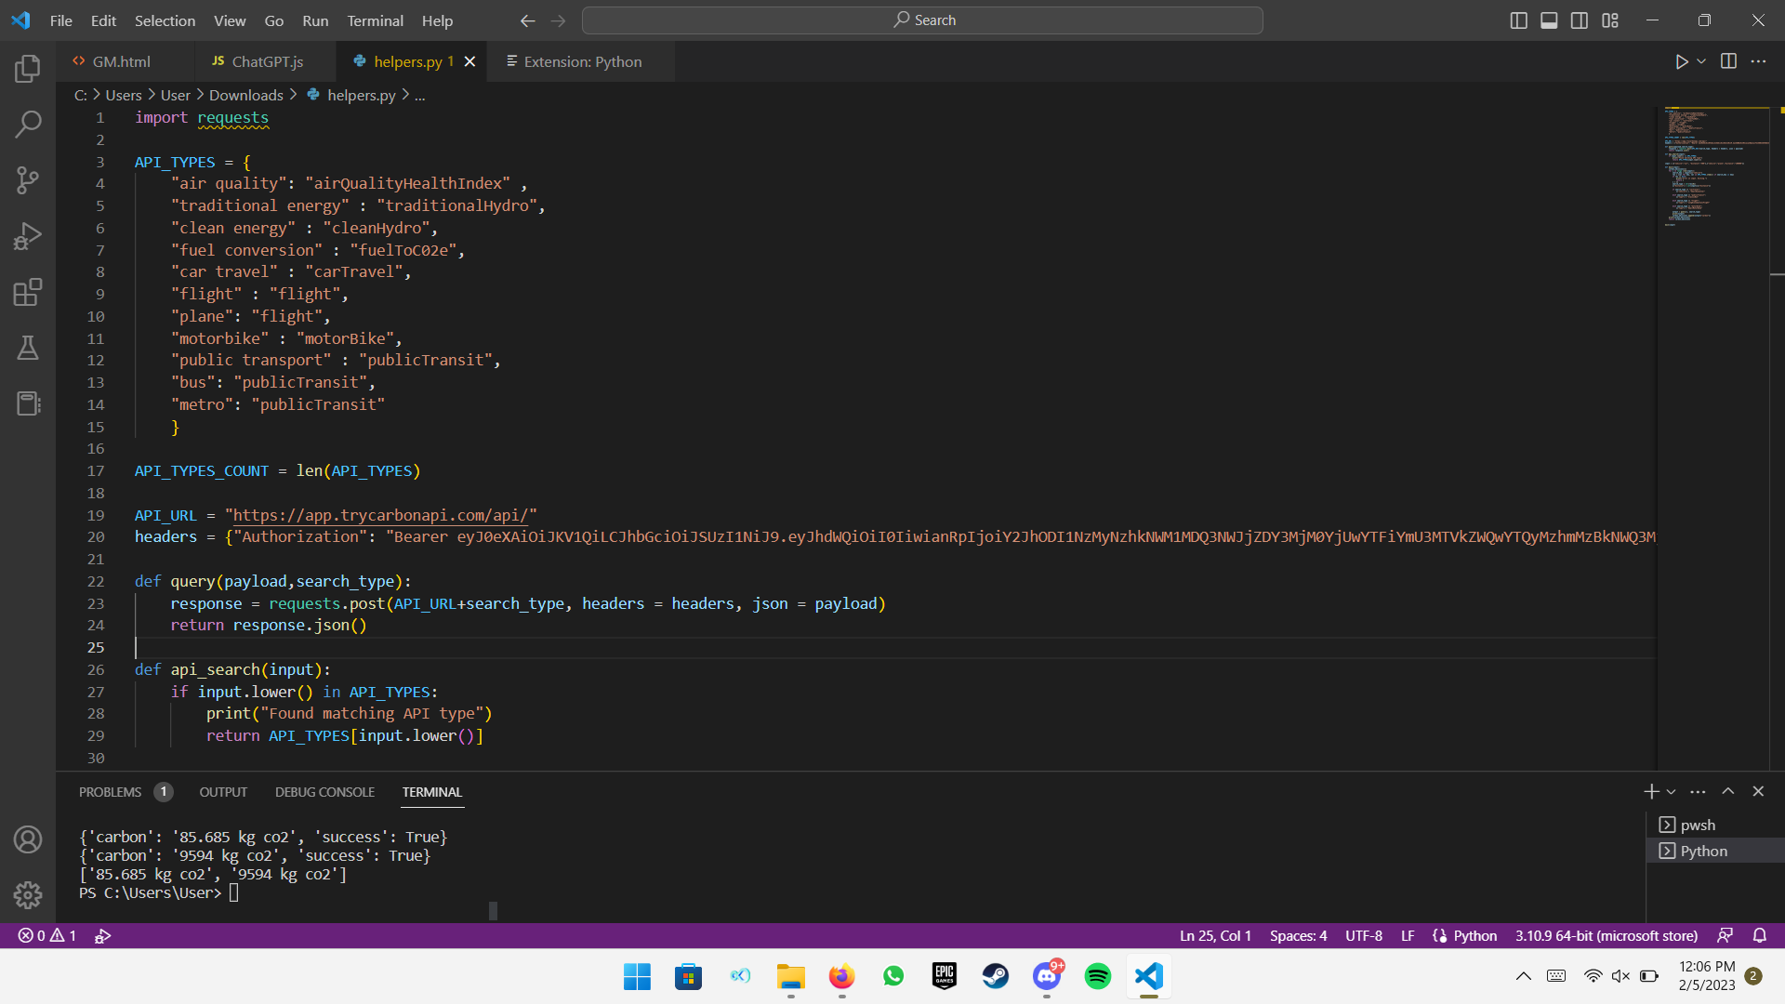Click Python language mode in status bar
This screenshot has width=1785, height=1004.
point(1474,936)
